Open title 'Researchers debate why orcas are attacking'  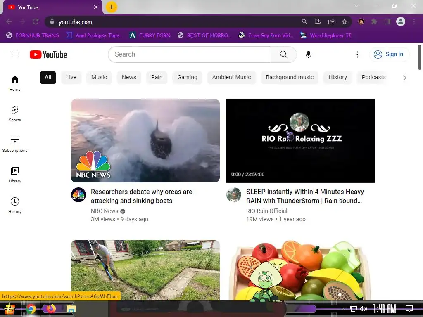coord(141,196)
